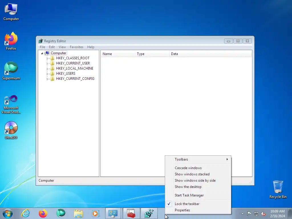Open taskbar Properties from the context menu
Screen dimensions: 292x219
point(198,210)
